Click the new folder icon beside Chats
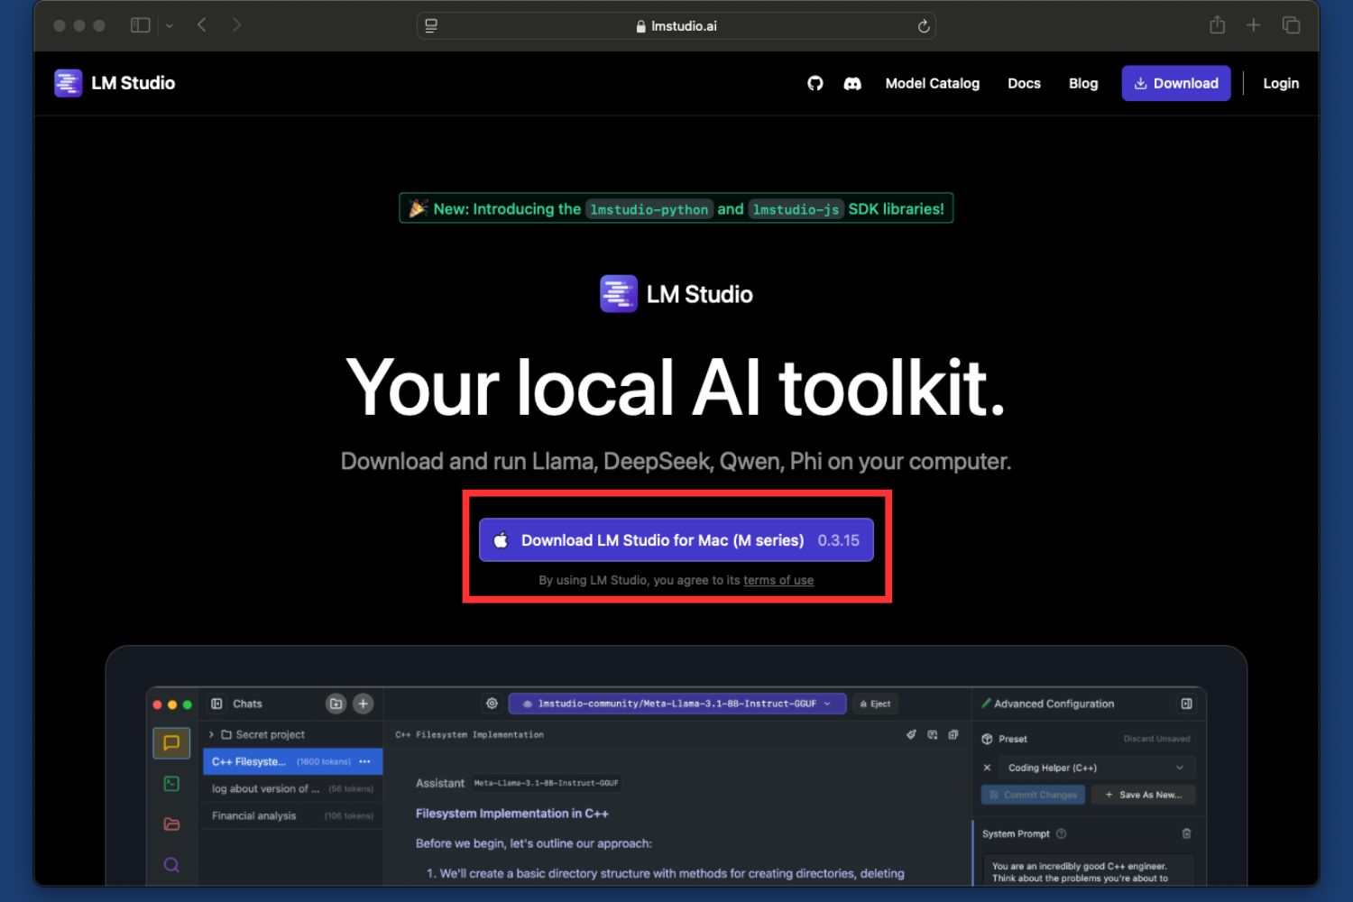Viewport: 1353px width, 902px height. coord(336,704)
